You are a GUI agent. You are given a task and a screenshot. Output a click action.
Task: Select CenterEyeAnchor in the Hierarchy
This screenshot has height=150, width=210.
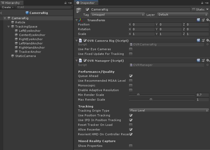pyautogui.click(x=32, y=35)
